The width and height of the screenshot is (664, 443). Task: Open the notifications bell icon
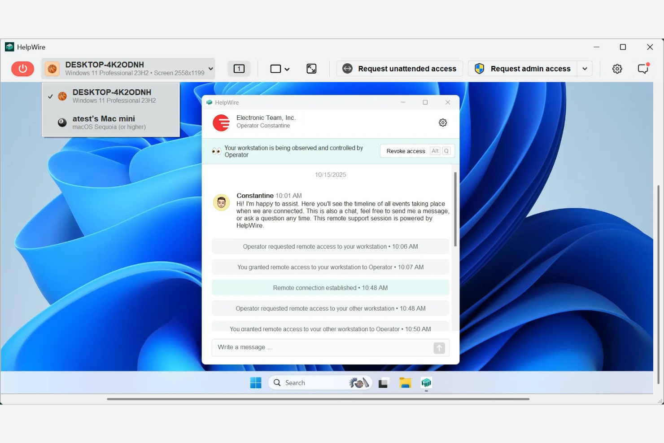pos(643,69)
